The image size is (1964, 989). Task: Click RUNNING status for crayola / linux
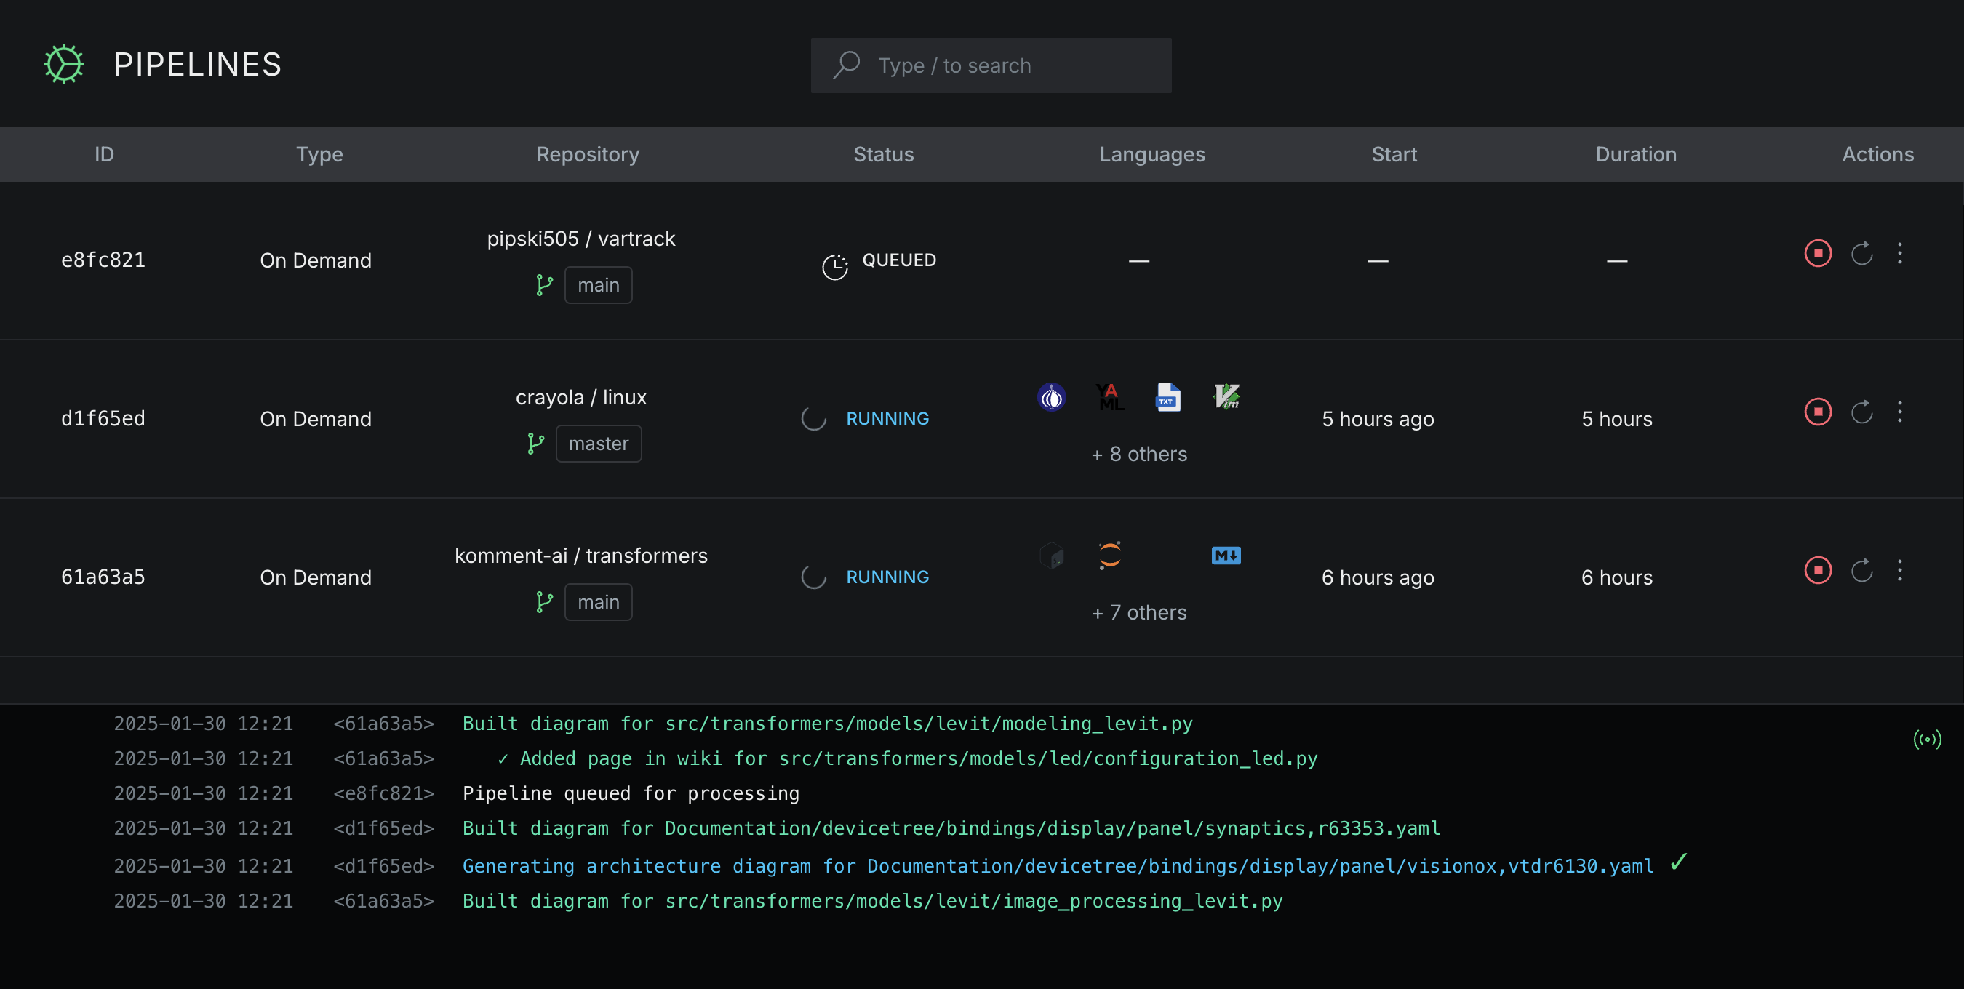[x=887, y=418]
